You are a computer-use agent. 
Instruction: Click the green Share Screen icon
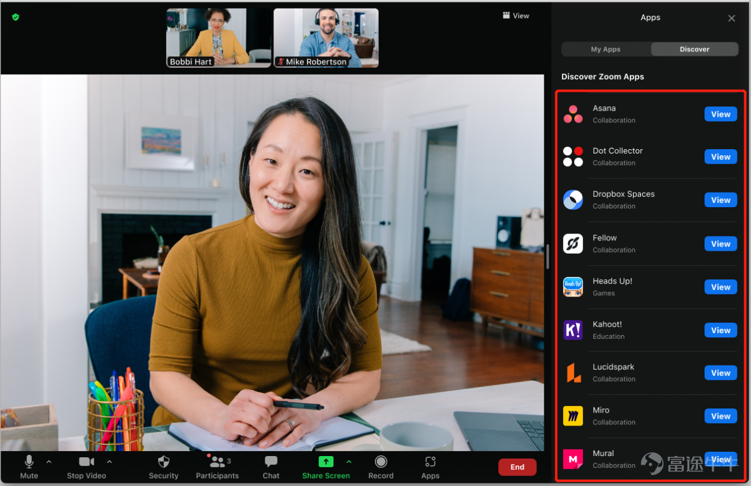[x=326, y=462]
